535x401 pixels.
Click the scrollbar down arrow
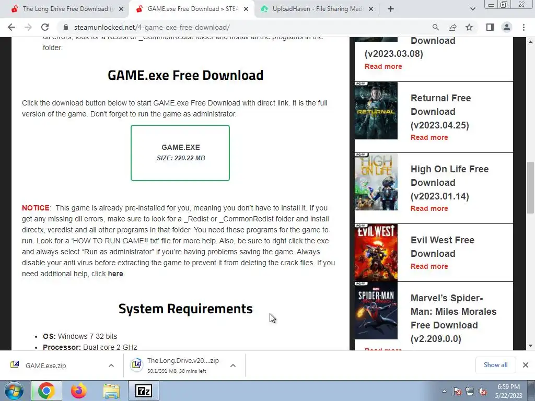(530, 346)
